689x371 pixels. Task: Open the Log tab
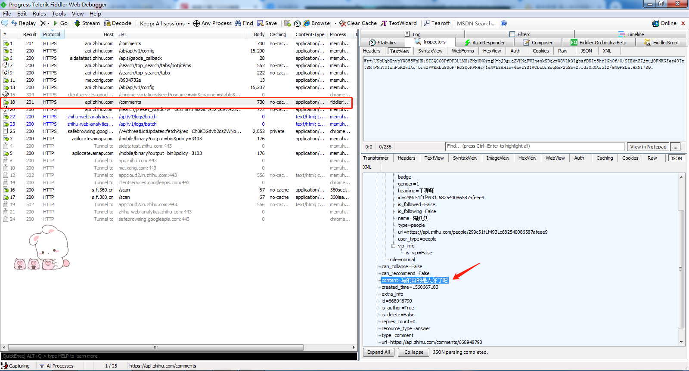coord(413,34)
